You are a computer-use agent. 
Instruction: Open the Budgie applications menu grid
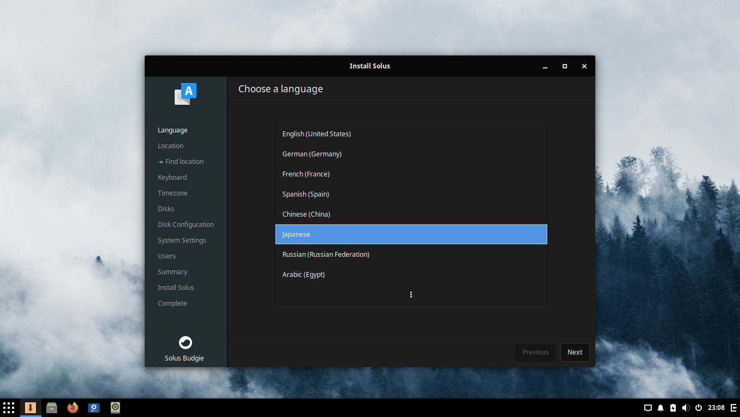(9, 408)
